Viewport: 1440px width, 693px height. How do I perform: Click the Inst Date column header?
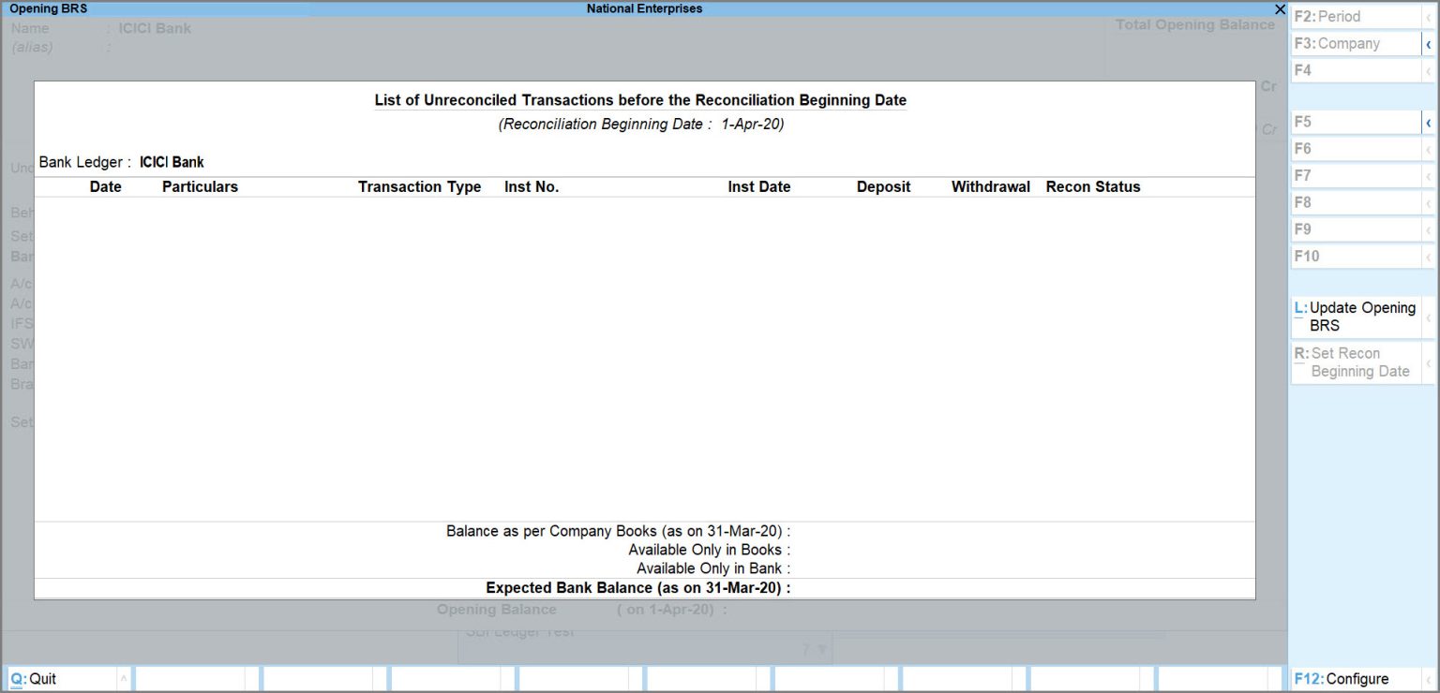758,187
